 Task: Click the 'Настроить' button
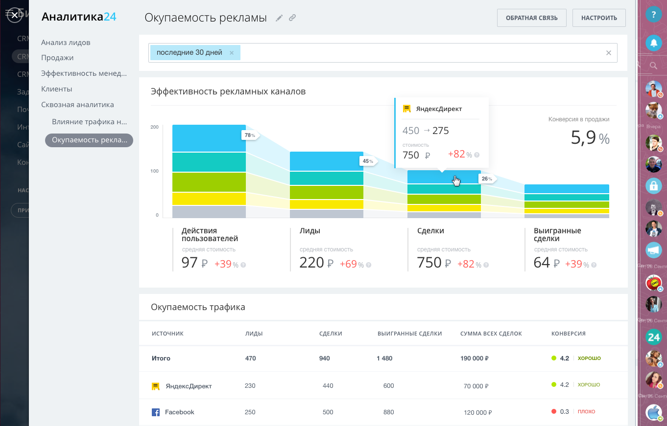(599, 18)
